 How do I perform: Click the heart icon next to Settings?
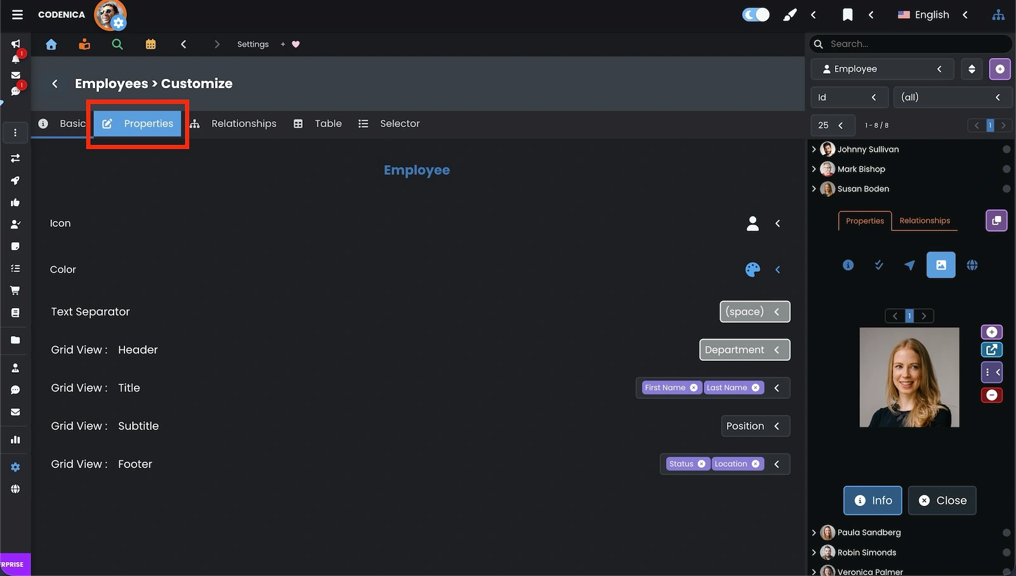click(294, 44)
